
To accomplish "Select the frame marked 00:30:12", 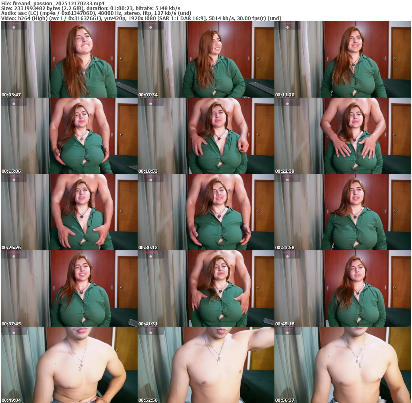I will point(206,212).
